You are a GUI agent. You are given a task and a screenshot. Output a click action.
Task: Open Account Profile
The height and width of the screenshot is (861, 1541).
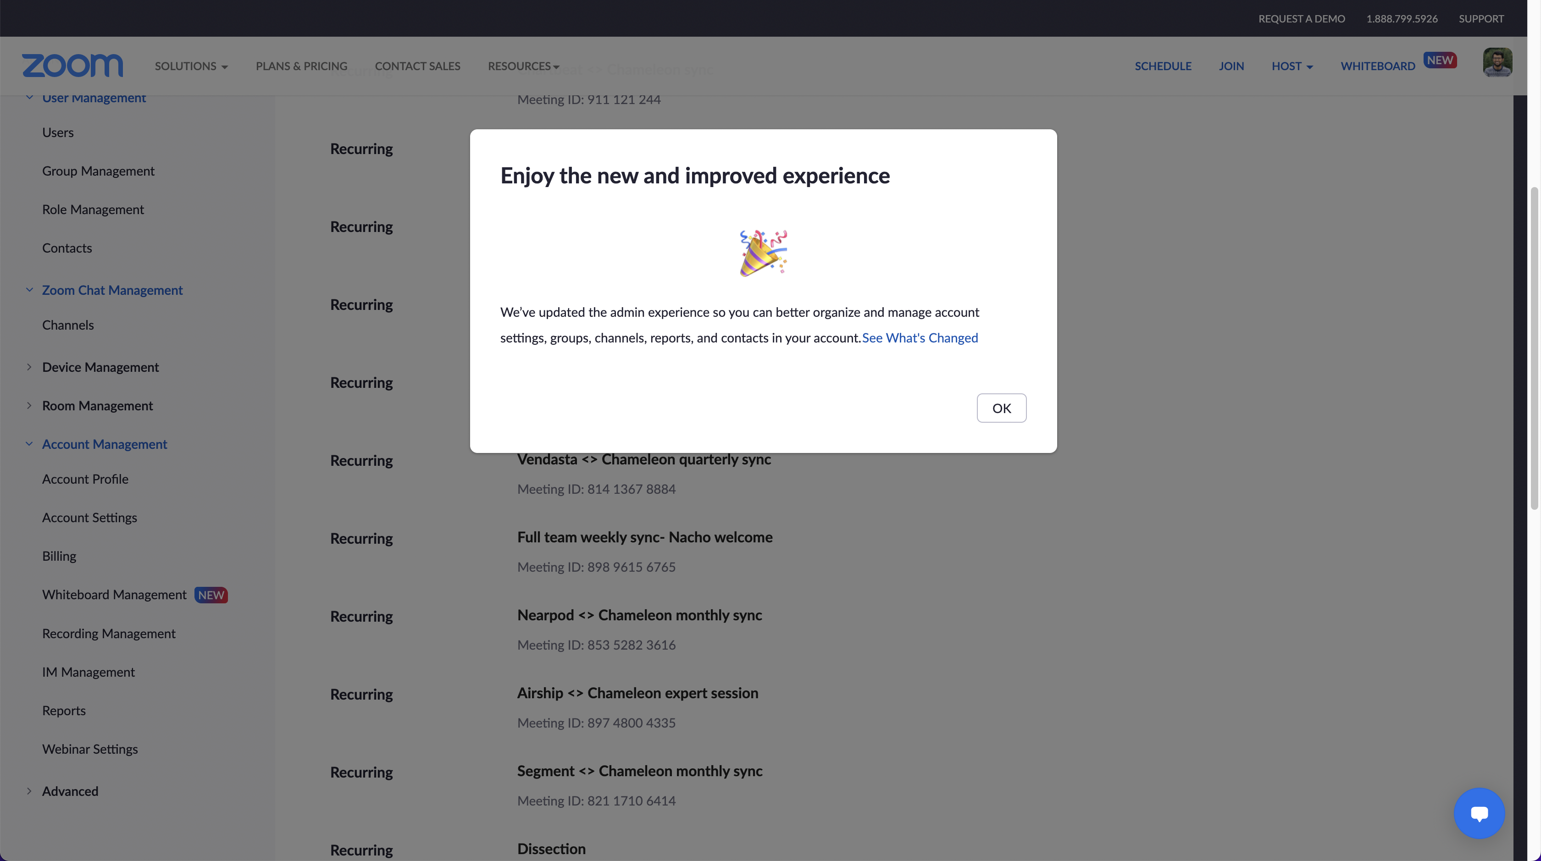point(85,479)
